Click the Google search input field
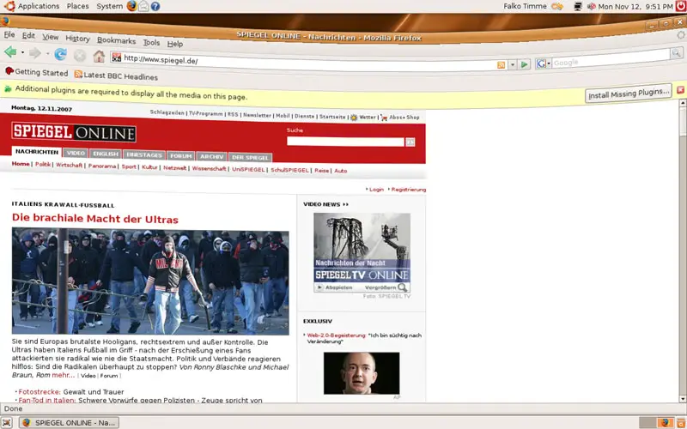This screenshot has height=429, width=687. [610, 60]
